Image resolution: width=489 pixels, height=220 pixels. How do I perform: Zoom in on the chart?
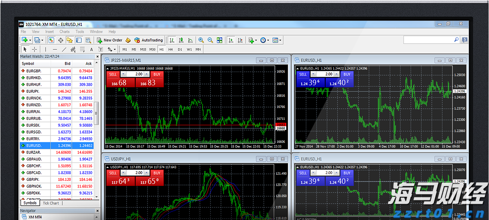201,40
